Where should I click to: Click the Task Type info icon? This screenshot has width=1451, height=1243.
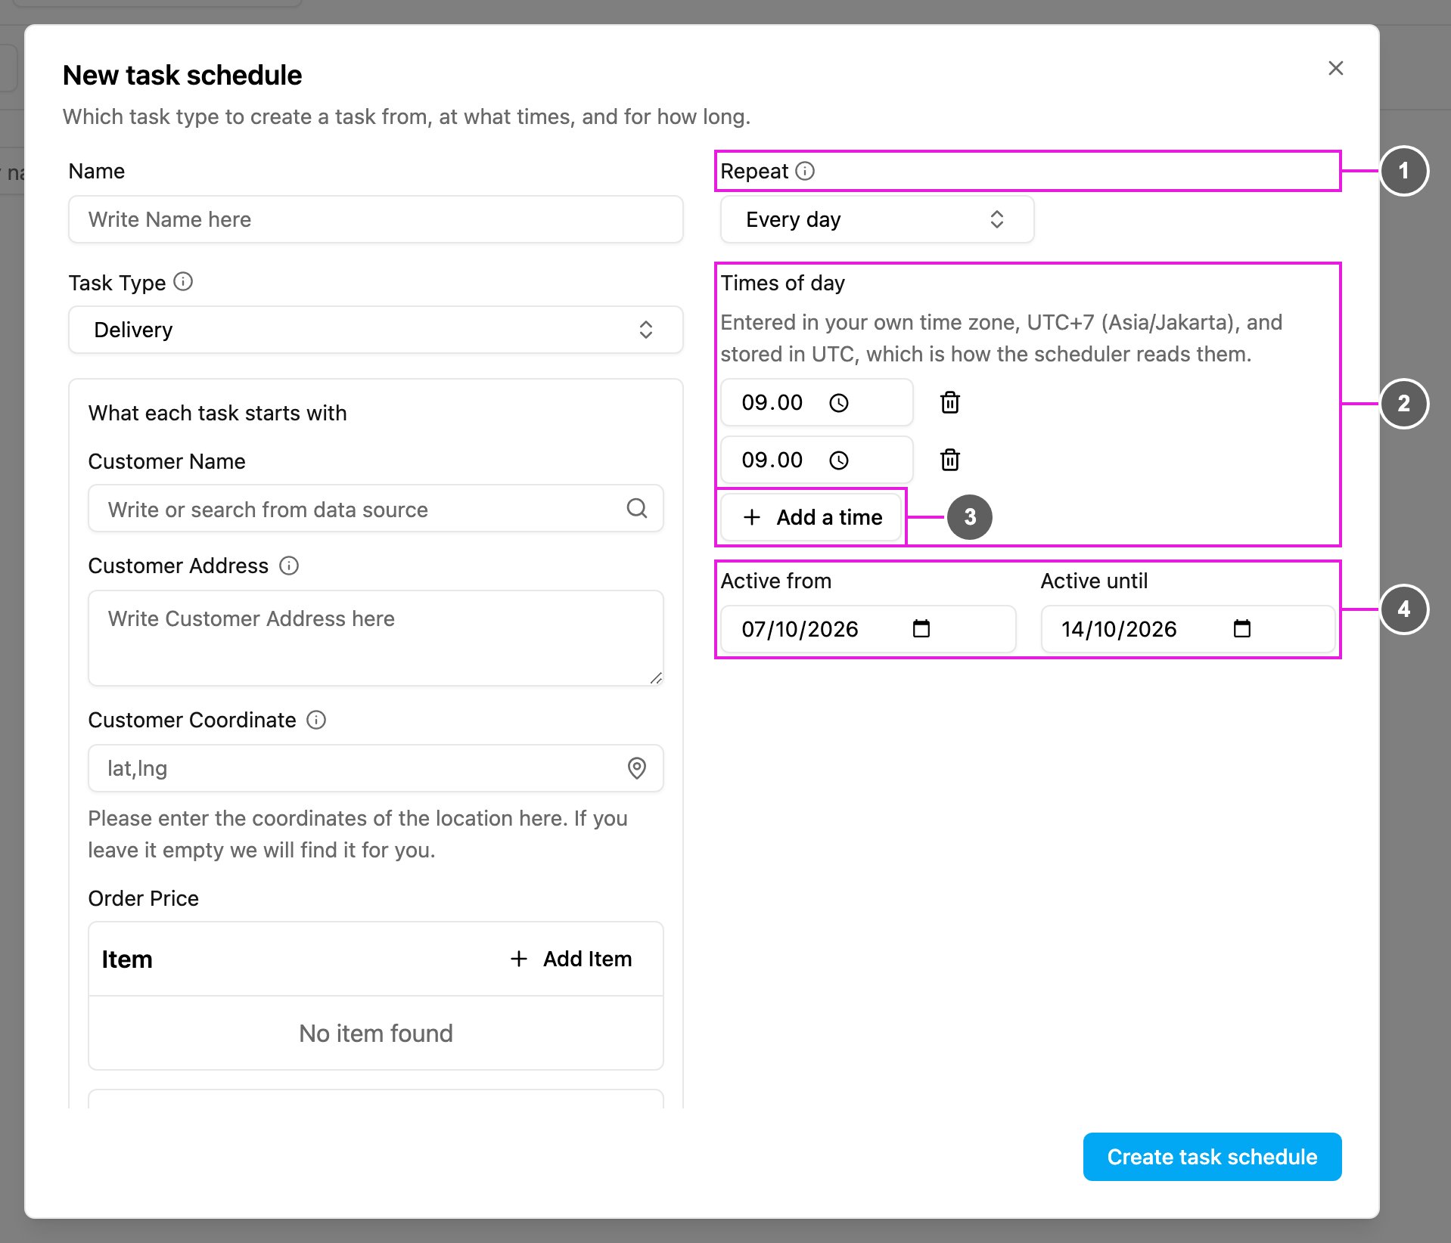pyautogui.click(x=183, y=282)
